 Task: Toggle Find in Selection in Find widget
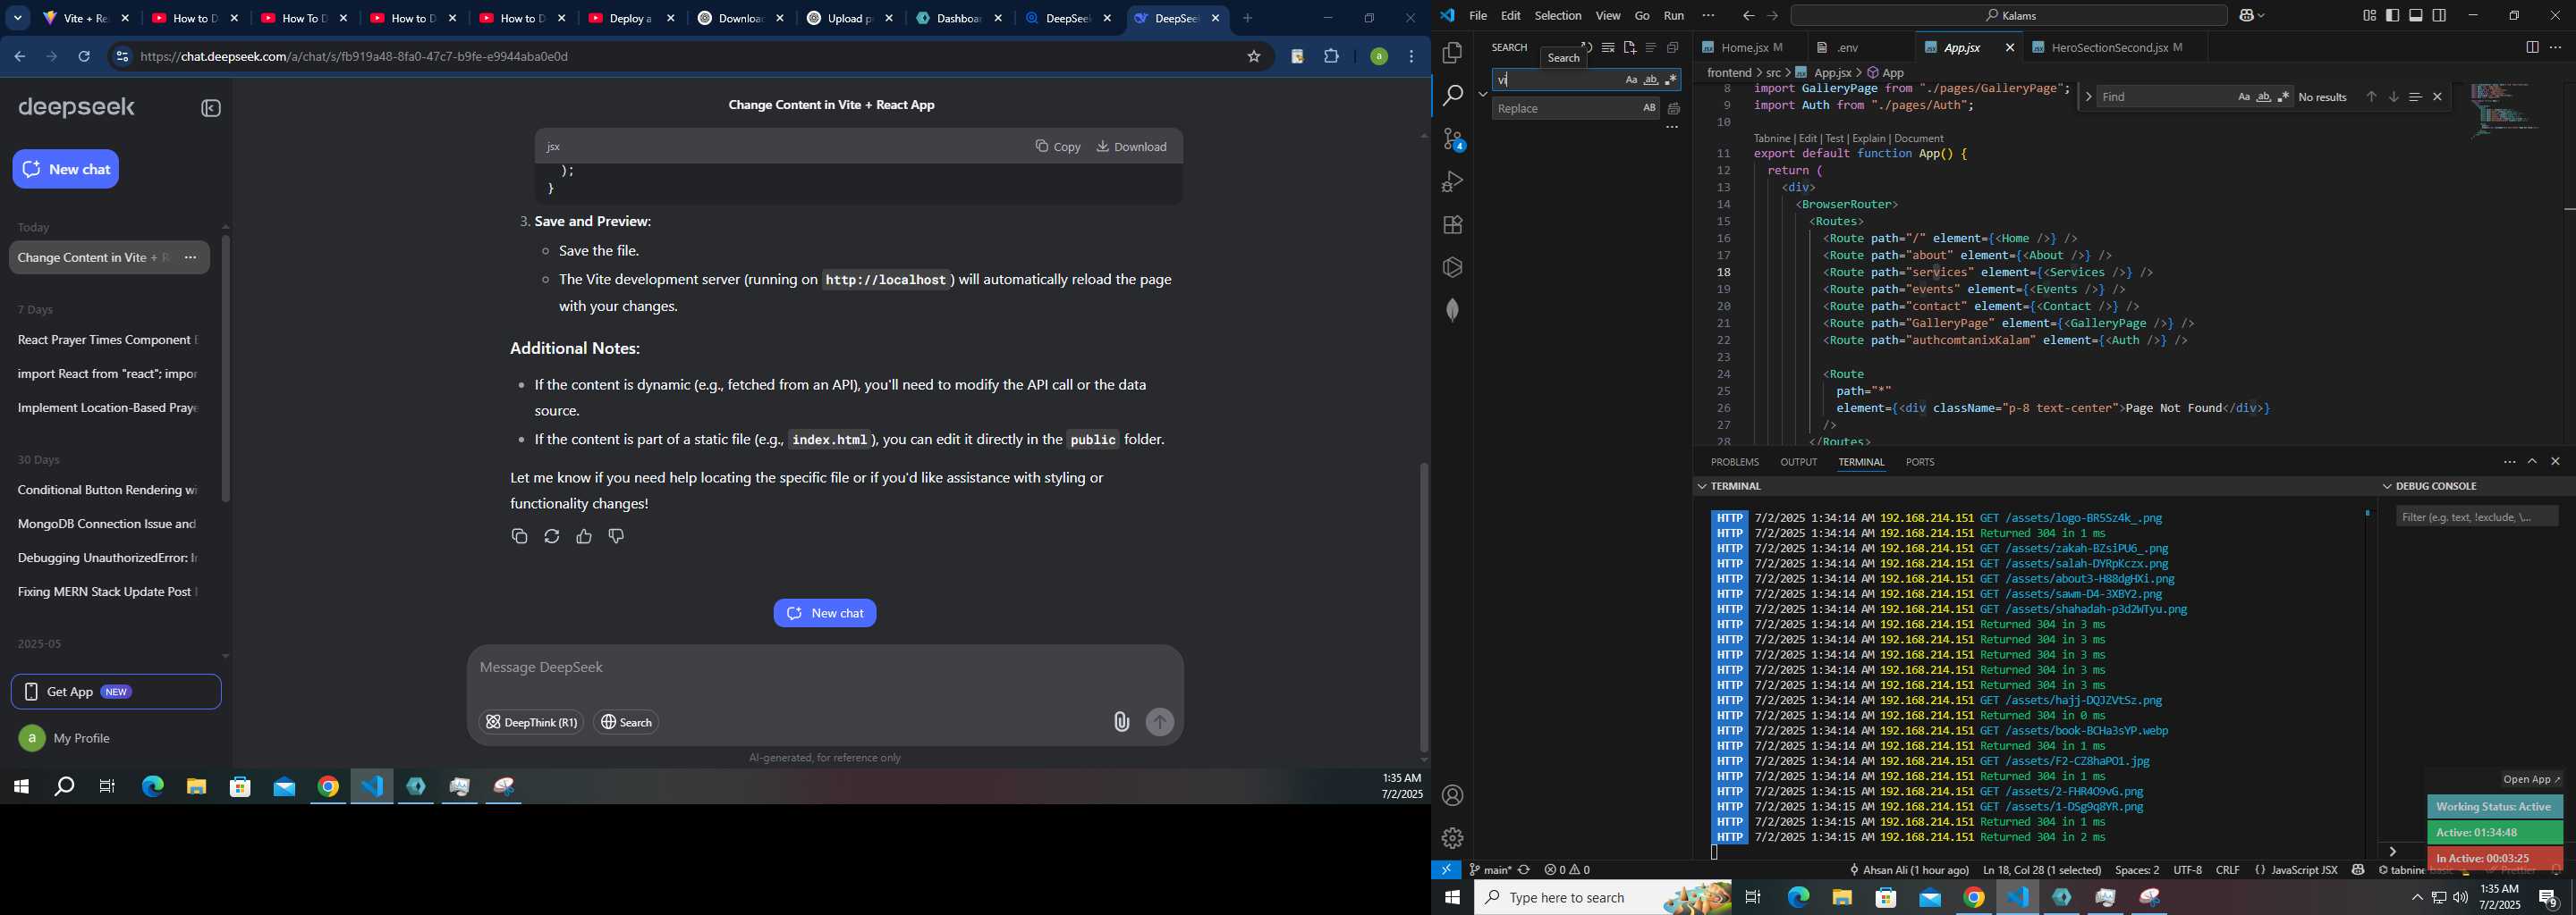(2415, 97)
